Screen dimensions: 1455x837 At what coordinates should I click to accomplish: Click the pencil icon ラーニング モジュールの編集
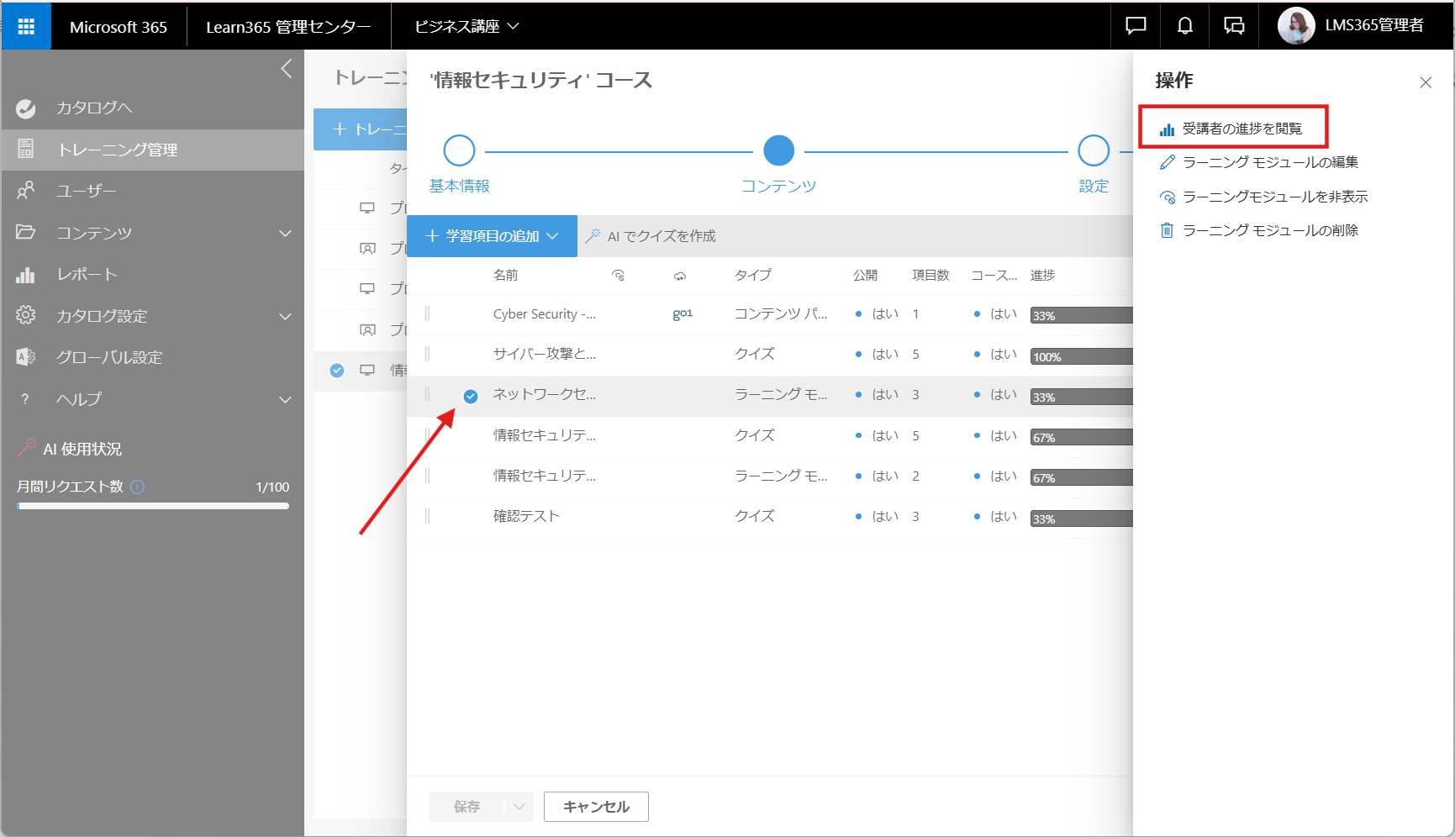1167,162
